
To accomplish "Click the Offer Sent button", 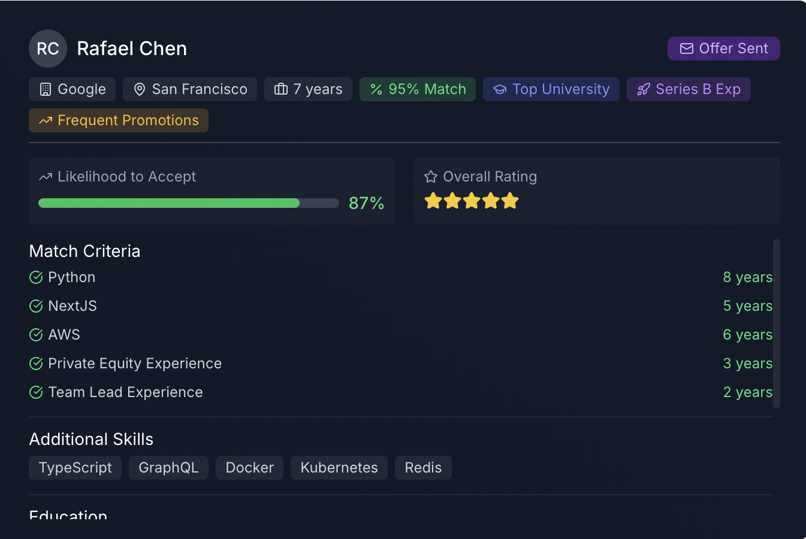I will point(723,49).
